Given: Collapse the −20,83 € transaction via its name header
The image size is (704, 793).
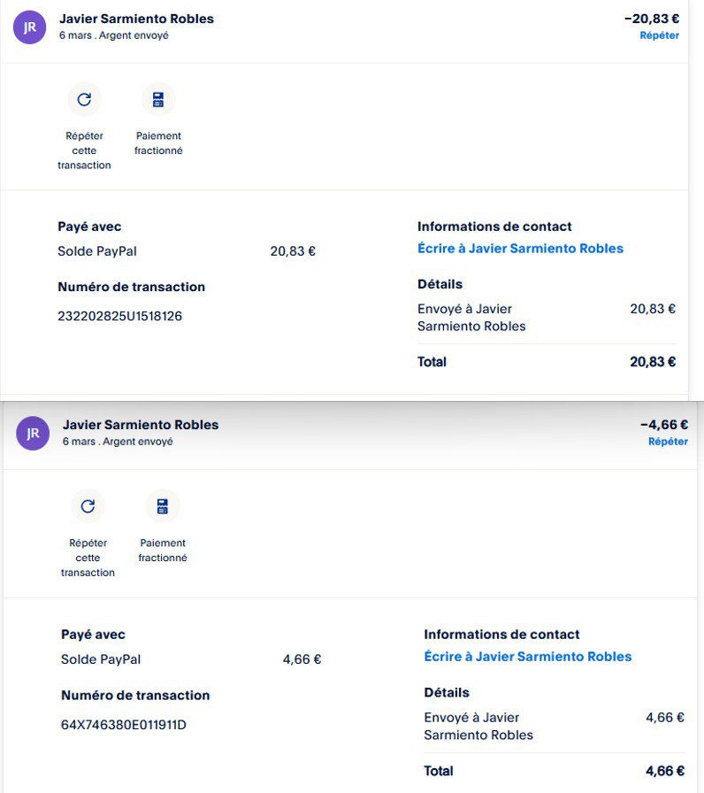Looking at the screenshot, I should pos(136,19).
